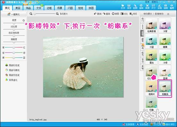The height and width of the screenshot is (127, 177).
Task: Open the 尺寸 resize tool
Action: [153, 7]
